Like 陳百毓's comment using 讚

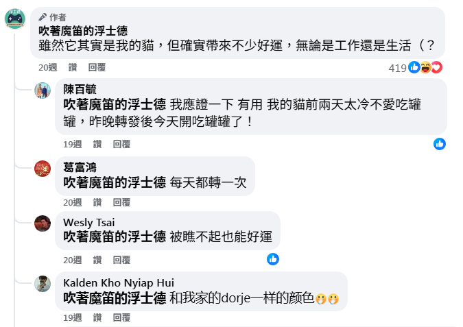(x=97, y=145)
